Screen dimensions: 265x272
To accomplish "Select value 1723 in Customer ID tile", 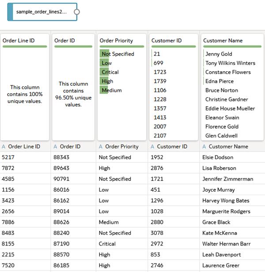I will click(x=160, y=72).
